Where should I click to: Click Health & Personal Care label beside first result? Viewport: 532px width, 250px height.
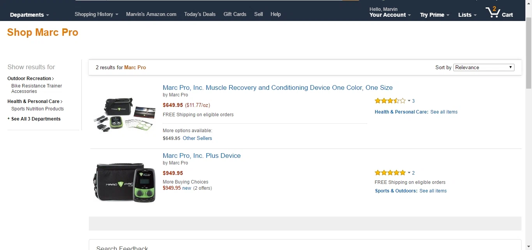402,112
